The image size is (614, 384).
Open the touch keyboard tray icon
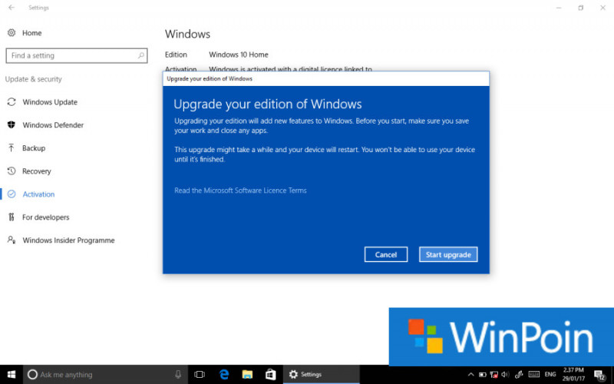533,374
